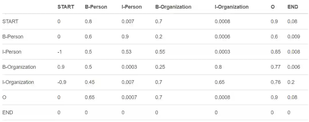Select the END row label

[7, 113]
